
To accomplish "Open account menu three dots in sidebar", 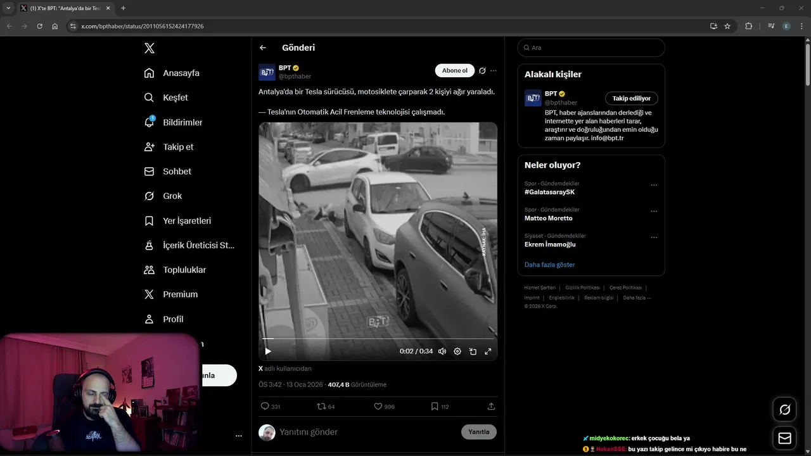I will (x=239, y=436).
